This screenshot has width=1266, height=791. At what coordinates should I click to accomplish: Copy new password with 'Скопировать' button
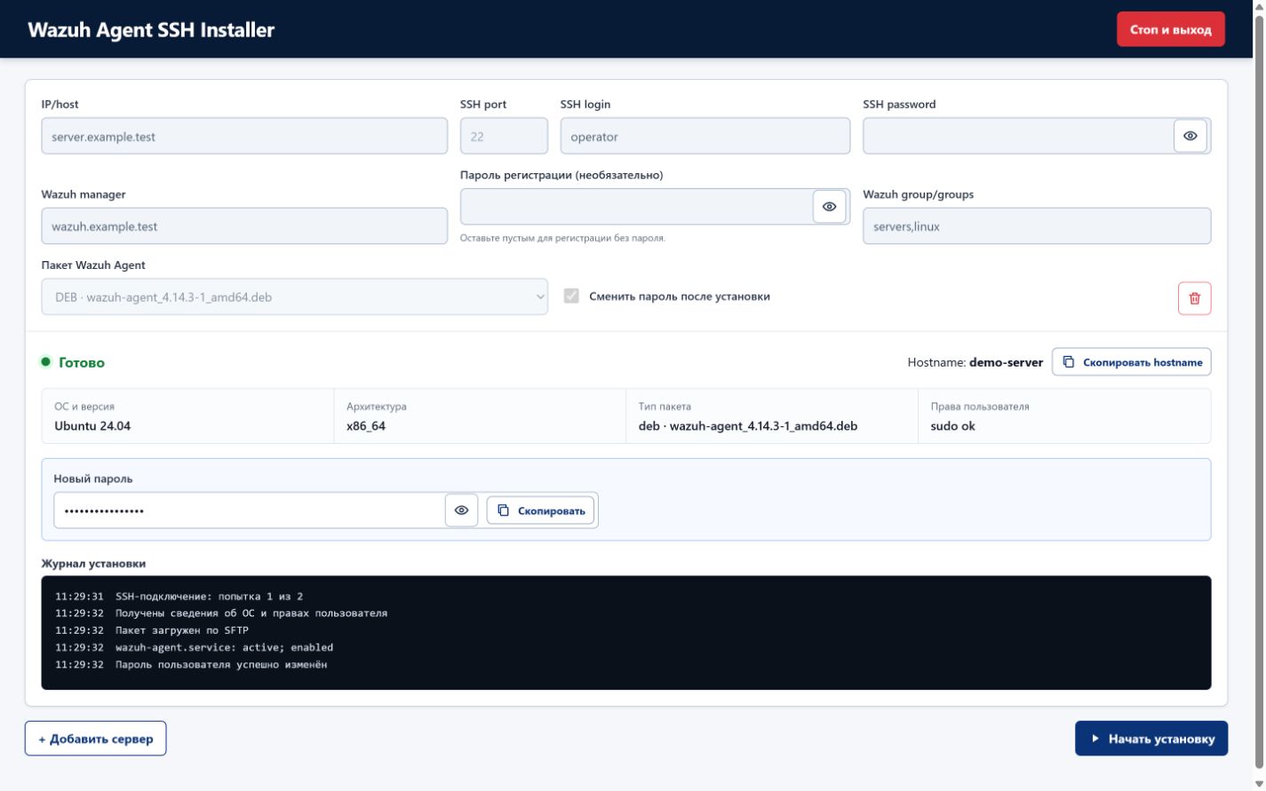click(x=540, y=510)
